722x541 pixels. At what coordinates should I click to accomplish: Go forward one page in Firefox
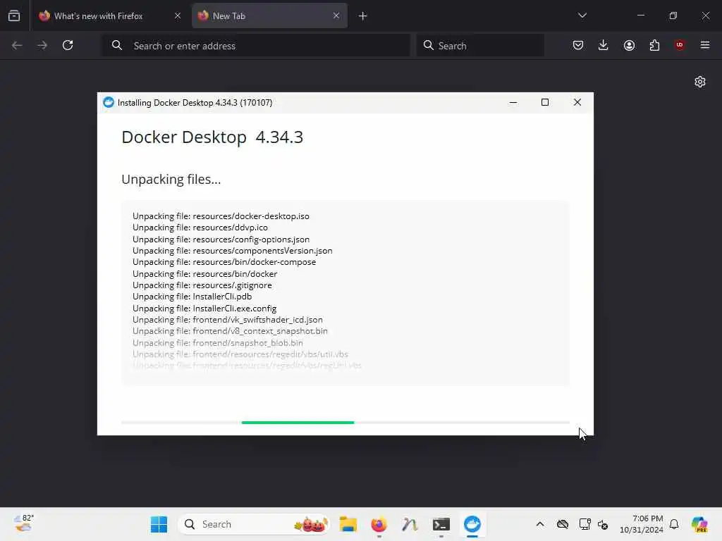42,45
